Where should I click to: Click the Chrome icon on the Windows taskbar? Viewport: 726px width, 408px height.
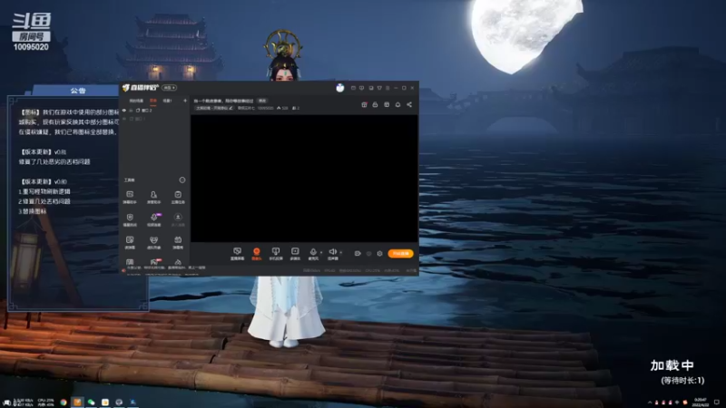64,403
